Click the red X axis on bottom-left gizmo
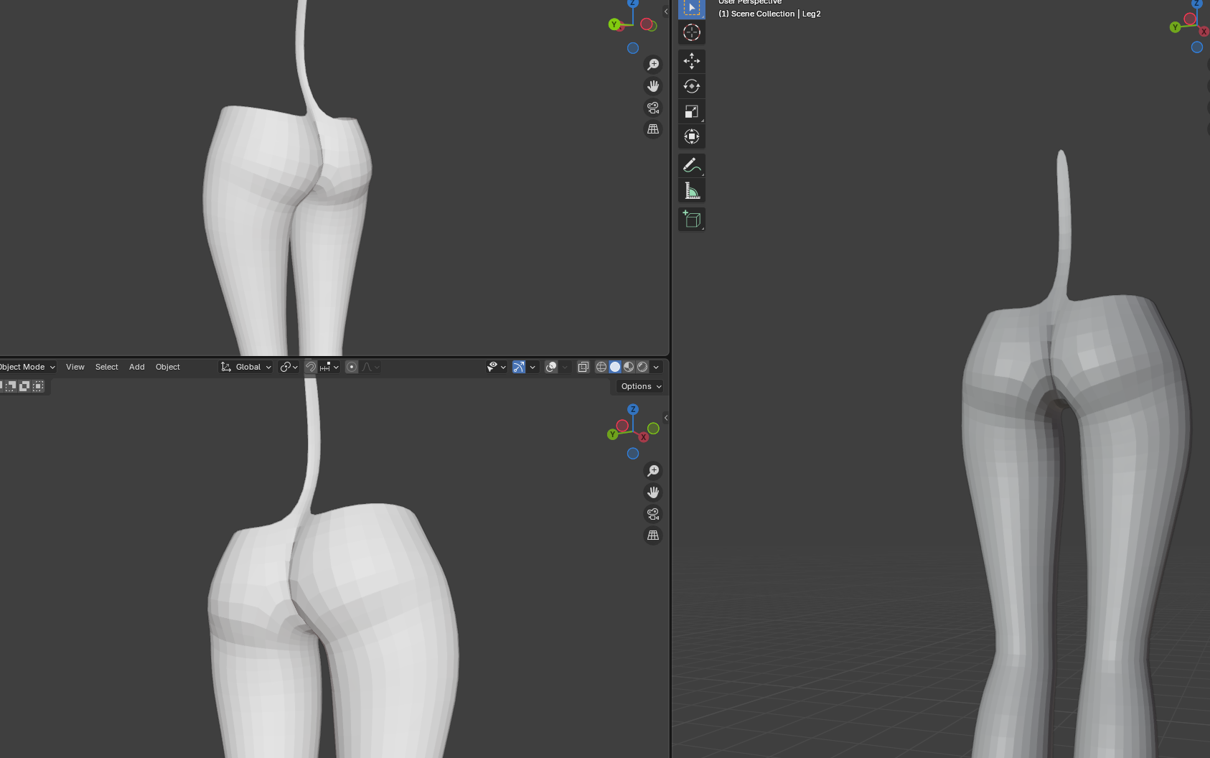1210x758 pixels. (x=644, y=437)
